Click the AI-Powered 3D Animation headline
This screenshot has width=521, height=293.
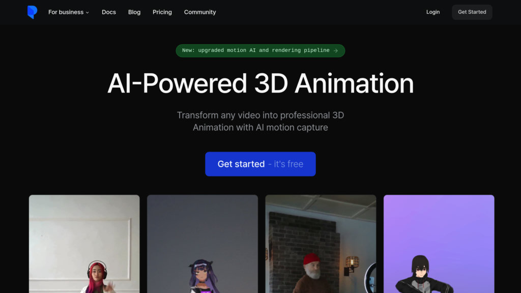click(260, 83)
